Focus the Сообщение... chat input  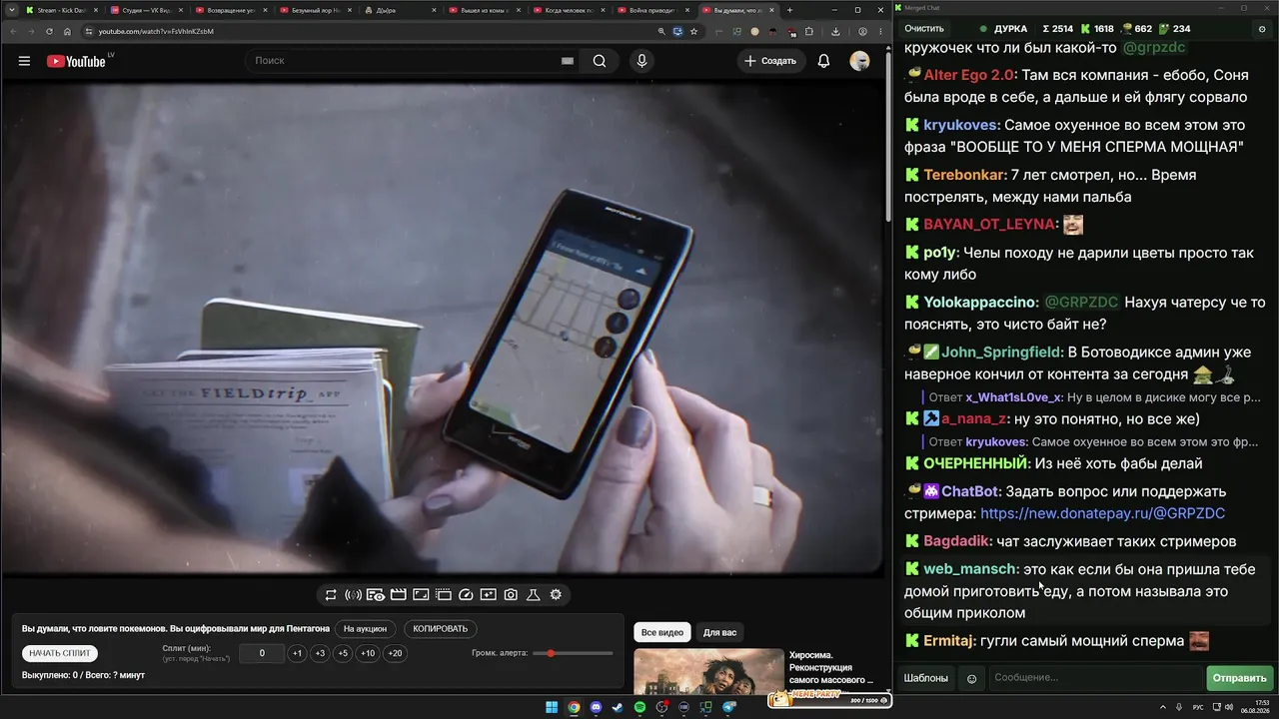1096,678
